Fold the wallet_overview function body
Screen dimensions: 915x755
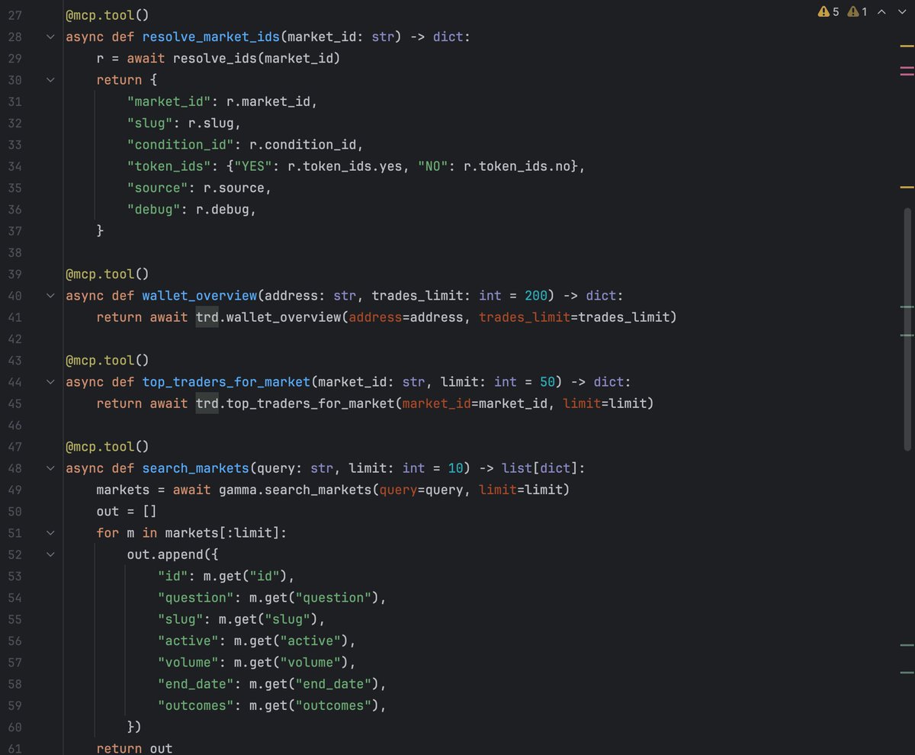pos(50,295)
